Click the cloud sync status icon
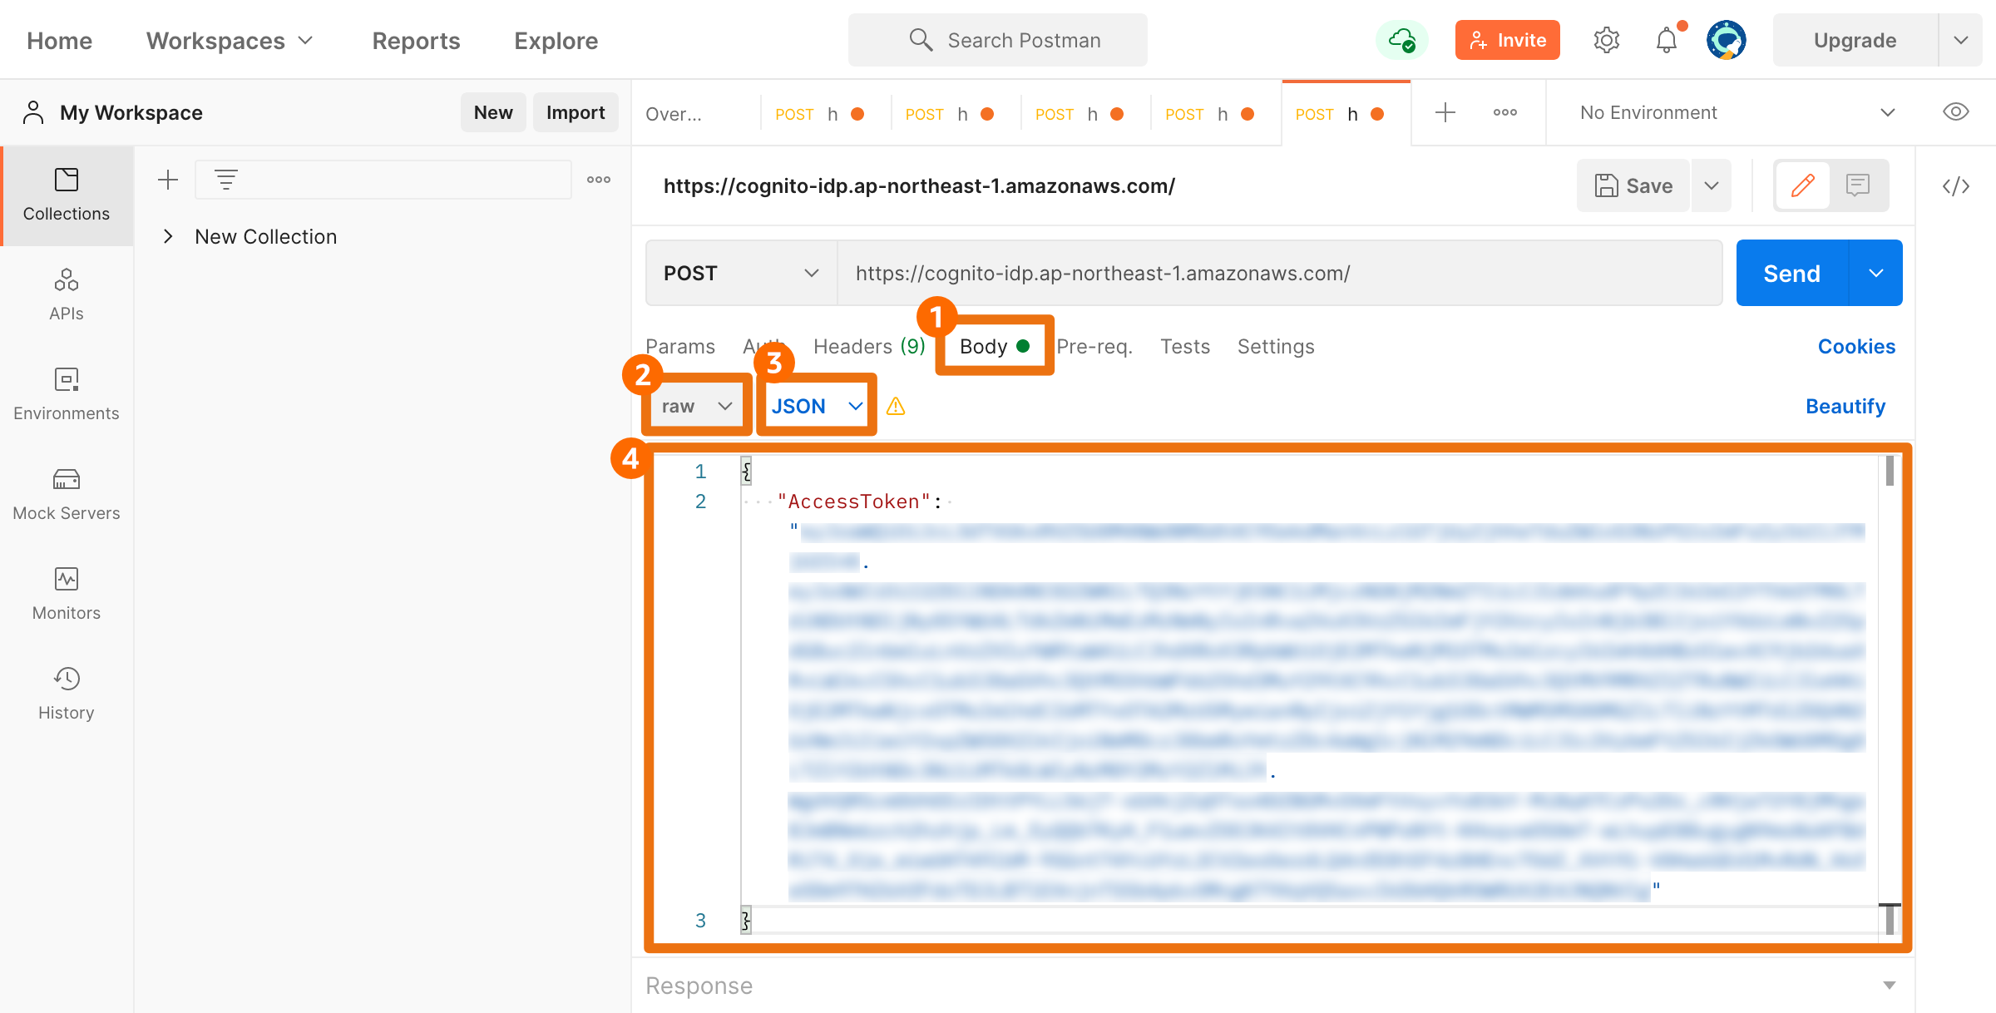The width and height of the screenshot is (1996, 1013). tap(1402, 40)
